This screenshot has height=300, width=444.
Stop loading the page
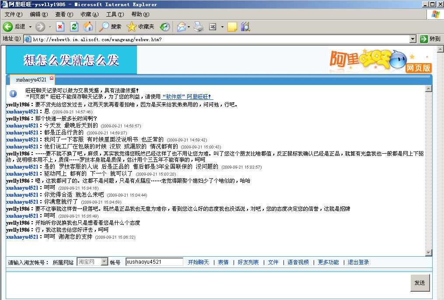click(60, 27)
